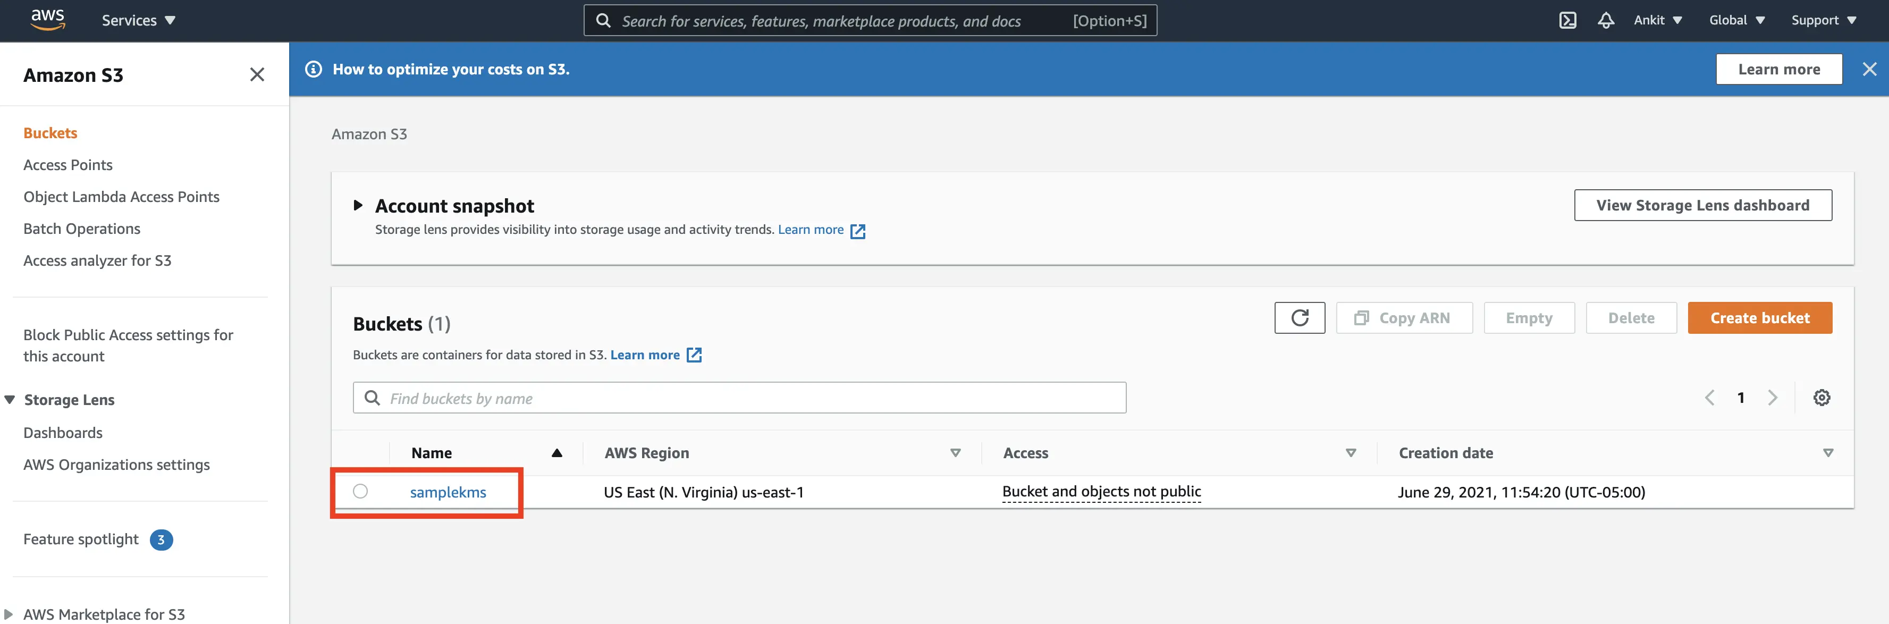Viewport: 1889px width, 624px height.
Task: Open the samplekms bucket link
Action: point(448,493)
